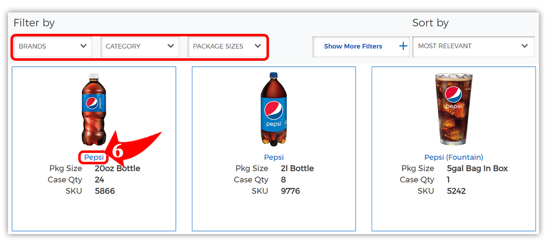Open the Pepsi (Fountain) product link
Screen dimensions: 553x249
coord(453,157)
